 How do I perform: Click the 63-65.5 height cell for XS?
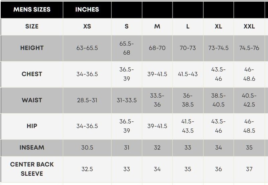pyautogui.click(x=87, y=48)
